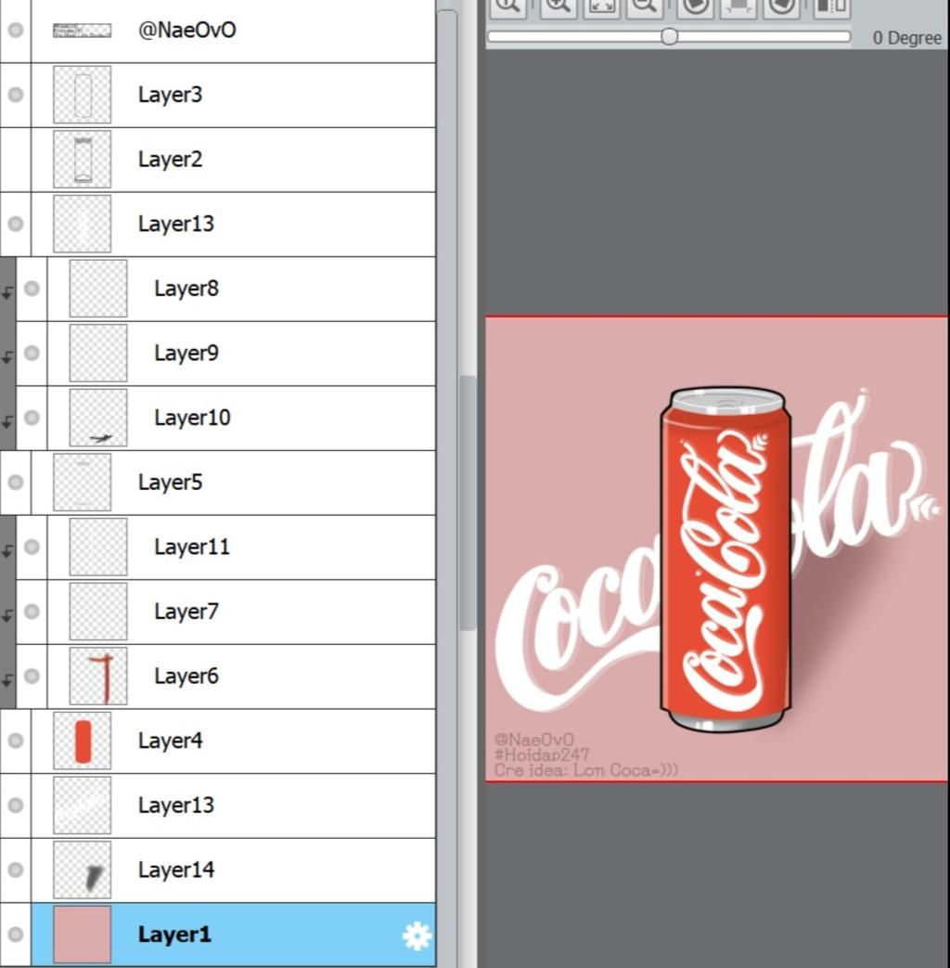The image size is (950, 968).
Task: Toggle Layer14 shadow visibility
Action: point(16,870)
